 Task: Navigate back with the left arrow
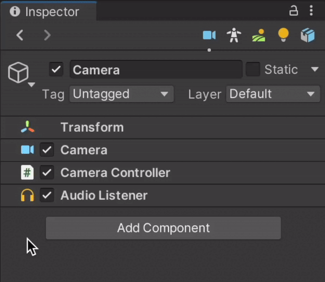click(x=20, y=36)
